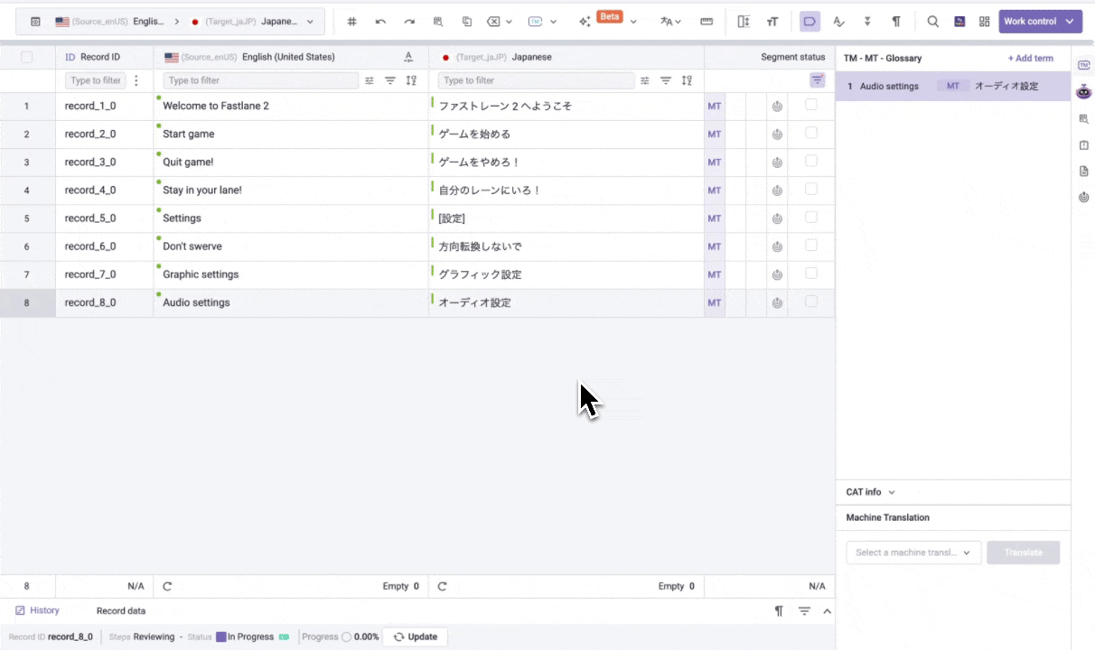Open the robot assistant icon in right sidebar
Image resolution: width=1095 pixels, height=650 pixels.
[1084, 91]
